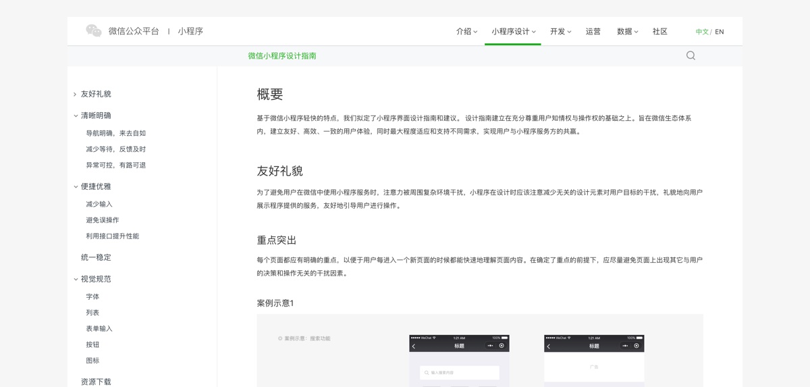Open the 开发 dropdown menu
The height and width of the screenshot is (387, 810).
pos(560,31)
